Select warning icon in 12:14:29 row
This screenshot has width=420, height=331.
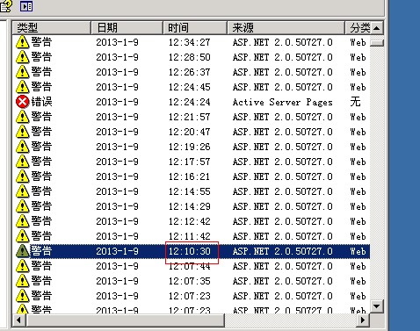[22, 206]
